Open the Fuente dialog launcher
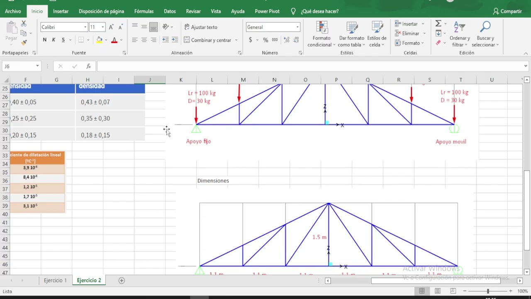Image resolution: width=531 pixels, height=299 pixels. (124, 53)
